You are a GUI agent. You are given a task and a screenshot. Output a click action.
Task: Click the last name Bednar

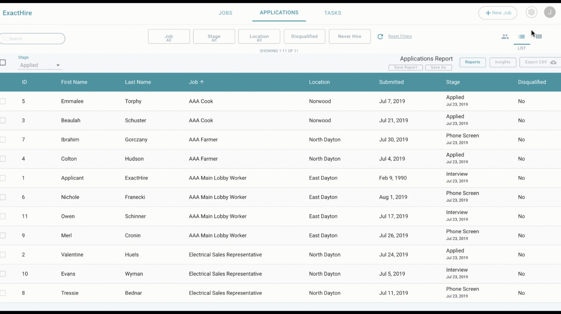tap(134, 293)
